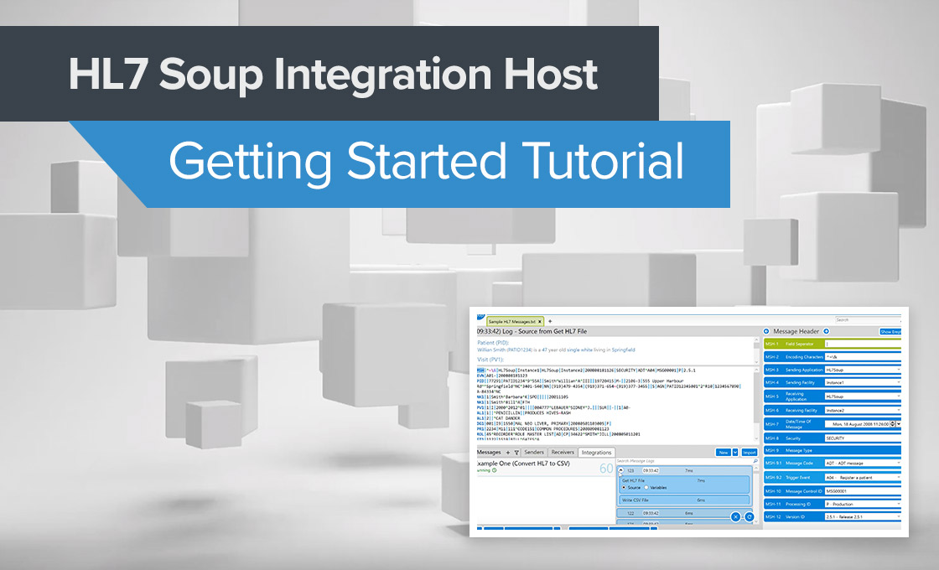
Task: Click the HL7 Soup logo icon
Action: point(481,317)
